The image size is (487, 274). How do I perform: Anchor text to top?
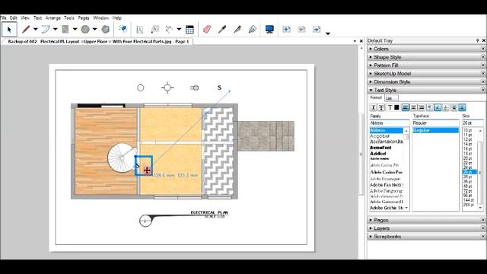point(429,107)
